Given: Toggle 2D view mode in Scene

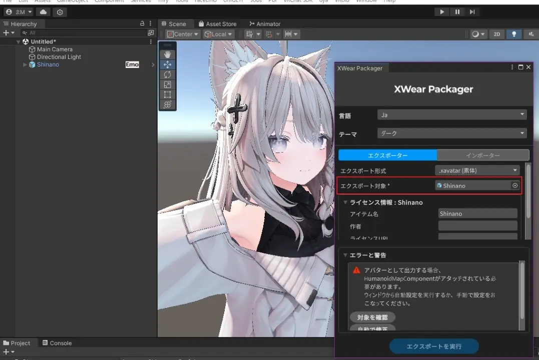Looking at the screenshot, I should pos(497,34).
